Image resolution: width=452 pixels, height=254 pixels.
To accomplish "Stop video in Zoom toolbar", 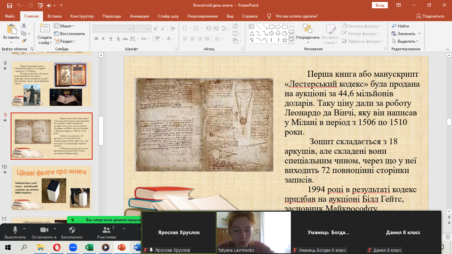I will 44,230.
